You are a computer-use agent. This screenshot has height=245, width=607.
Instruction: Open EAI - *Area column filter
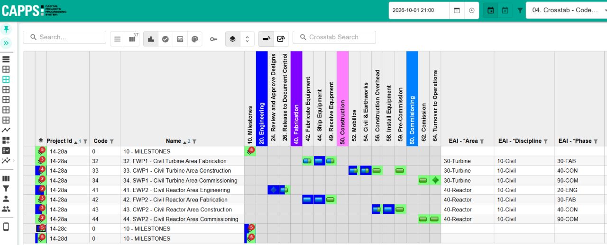[482, 141]
